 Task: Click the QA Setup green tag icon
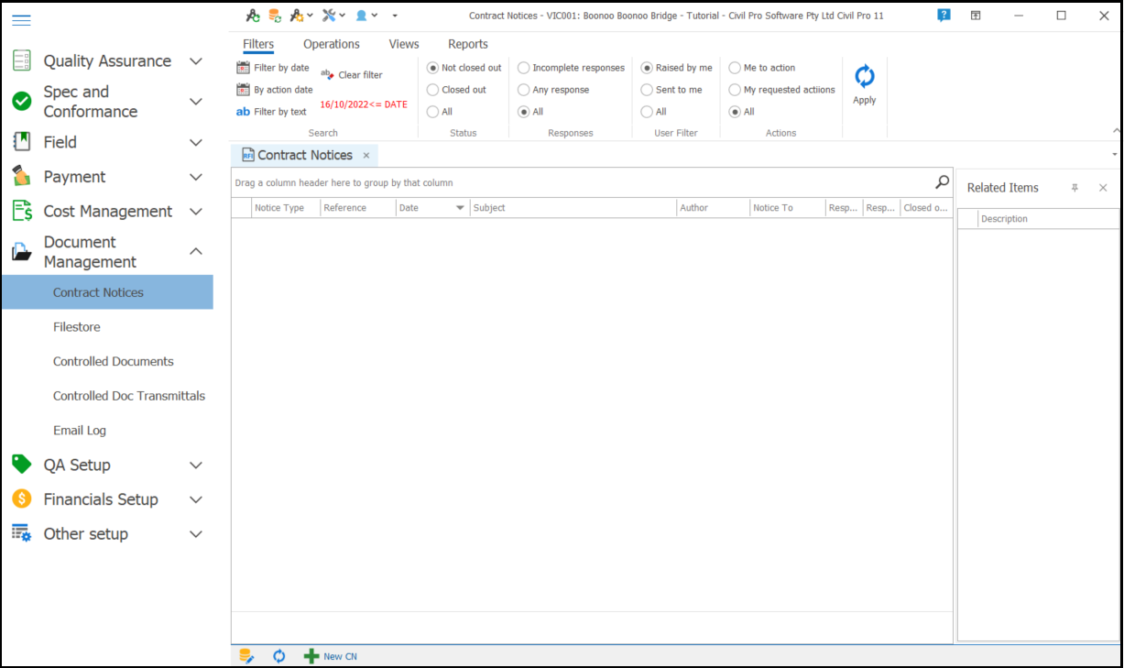click(x=22, y=465)
